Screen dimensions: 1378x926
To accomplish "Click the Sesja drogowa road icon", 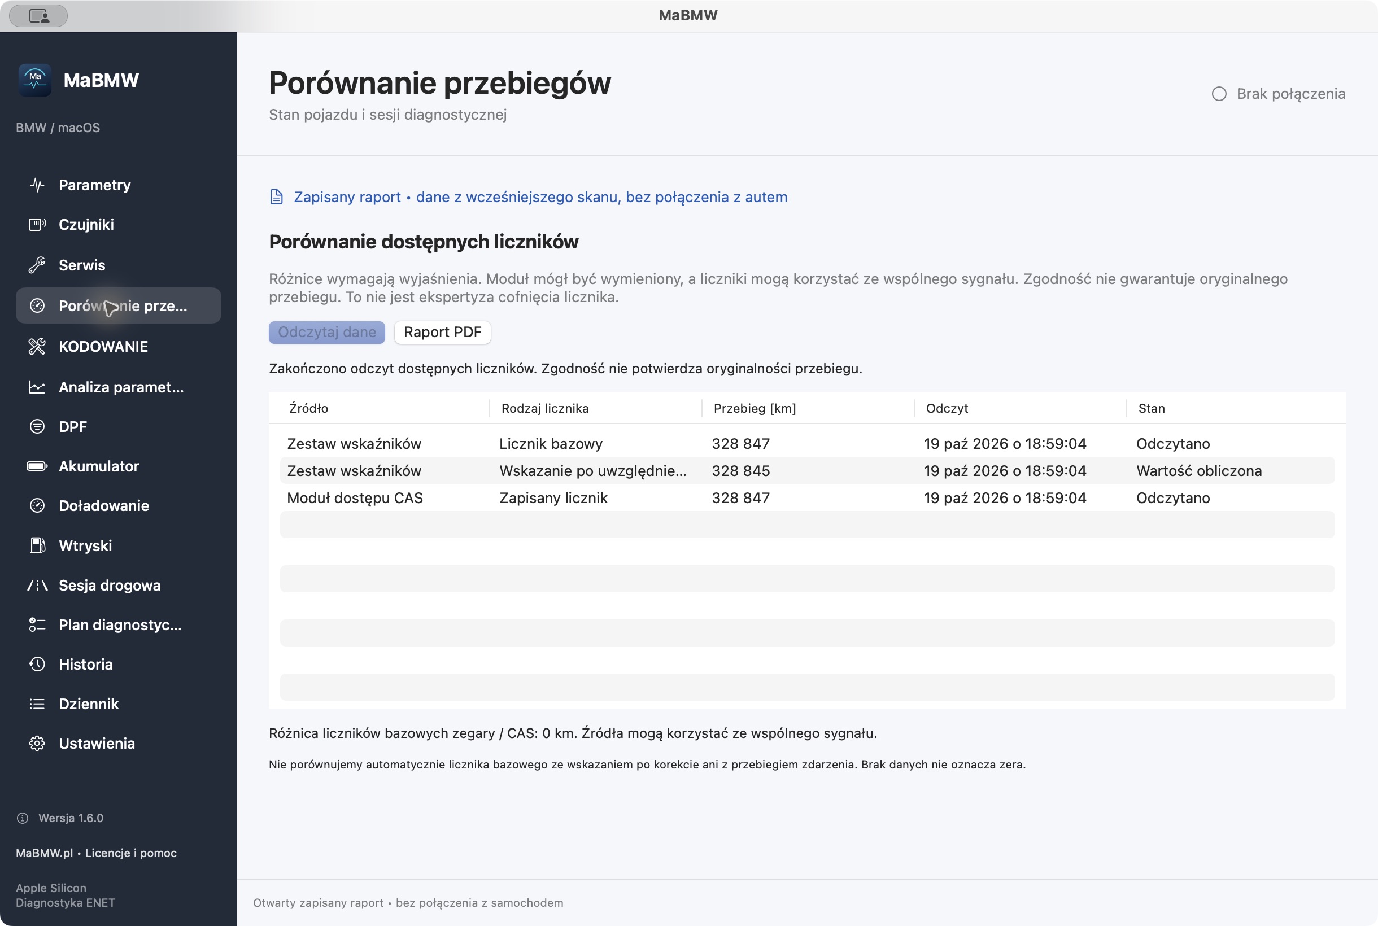I will tap(37, 584).
